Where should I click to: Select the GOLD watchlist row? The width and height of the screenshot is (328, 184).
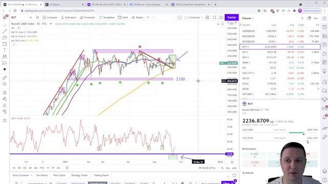[280, 84]
